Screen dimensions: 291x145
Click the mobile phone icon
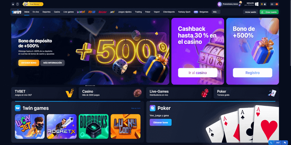[18, 4]
